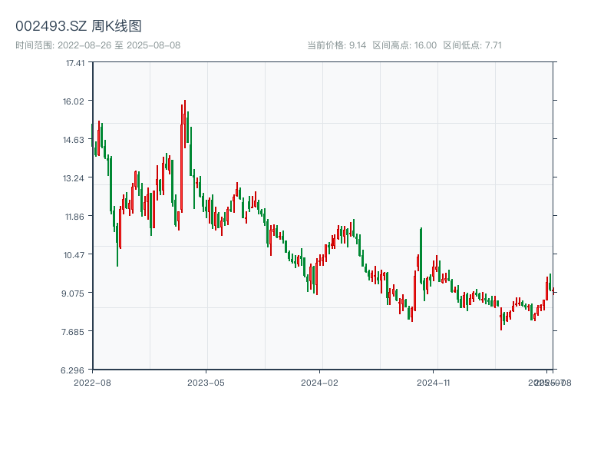
Task: Click the 区间低点 7.71 label
Action: click(x=472, y=45)
